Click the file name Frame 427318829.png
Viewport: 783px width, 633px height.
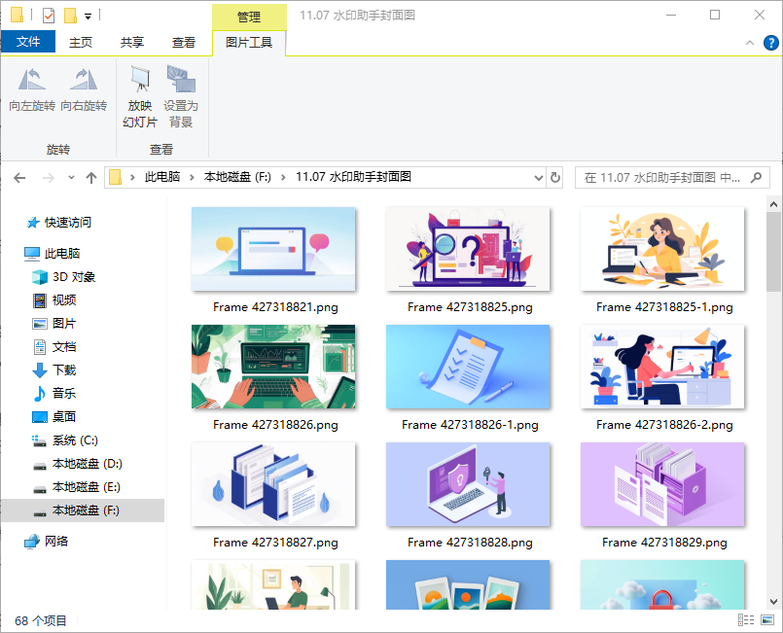[664, 543]
